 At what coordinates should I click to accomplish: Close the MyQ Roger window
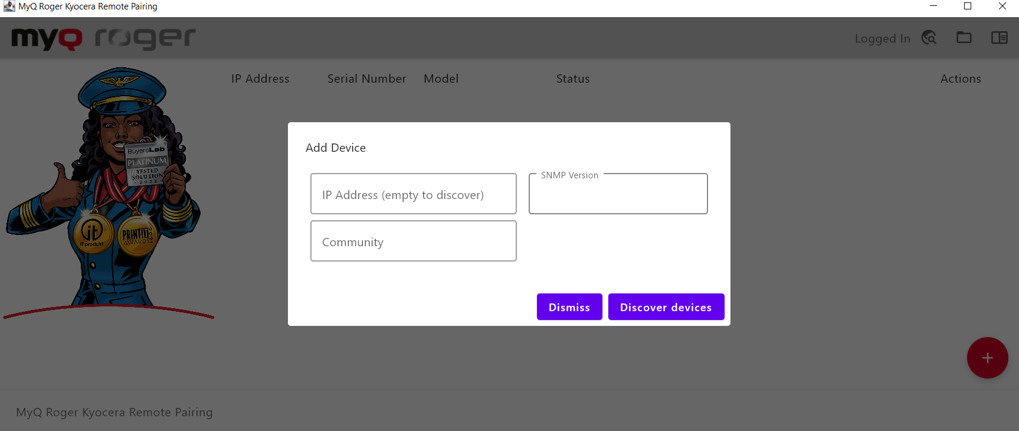pyautogui.click(x=1002, y=6)
